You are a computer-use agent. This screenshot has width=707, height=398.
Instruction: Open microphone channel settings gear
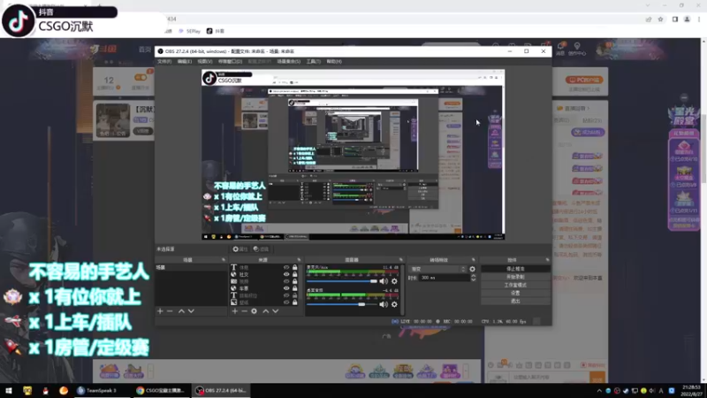[394, 281]
